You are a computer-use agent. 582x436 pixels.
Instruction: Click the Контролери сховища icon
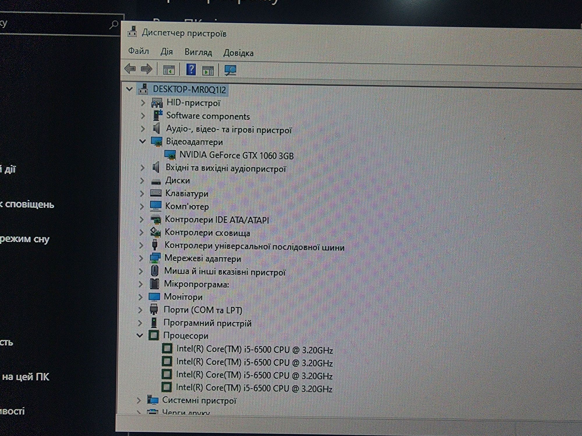[x=155, y=232]
